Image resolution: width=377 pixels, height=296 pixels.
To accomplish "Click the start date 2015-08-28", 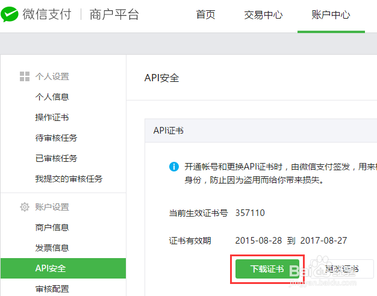I will click(x=258, y=241).
